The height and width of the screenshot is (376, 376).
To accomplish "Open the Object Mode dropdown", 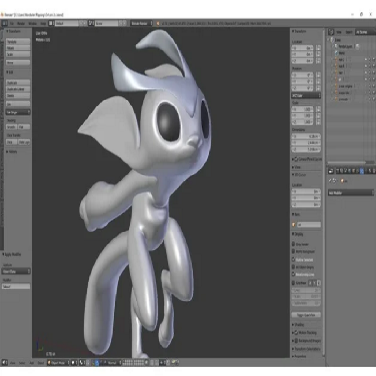I will 58,362.
